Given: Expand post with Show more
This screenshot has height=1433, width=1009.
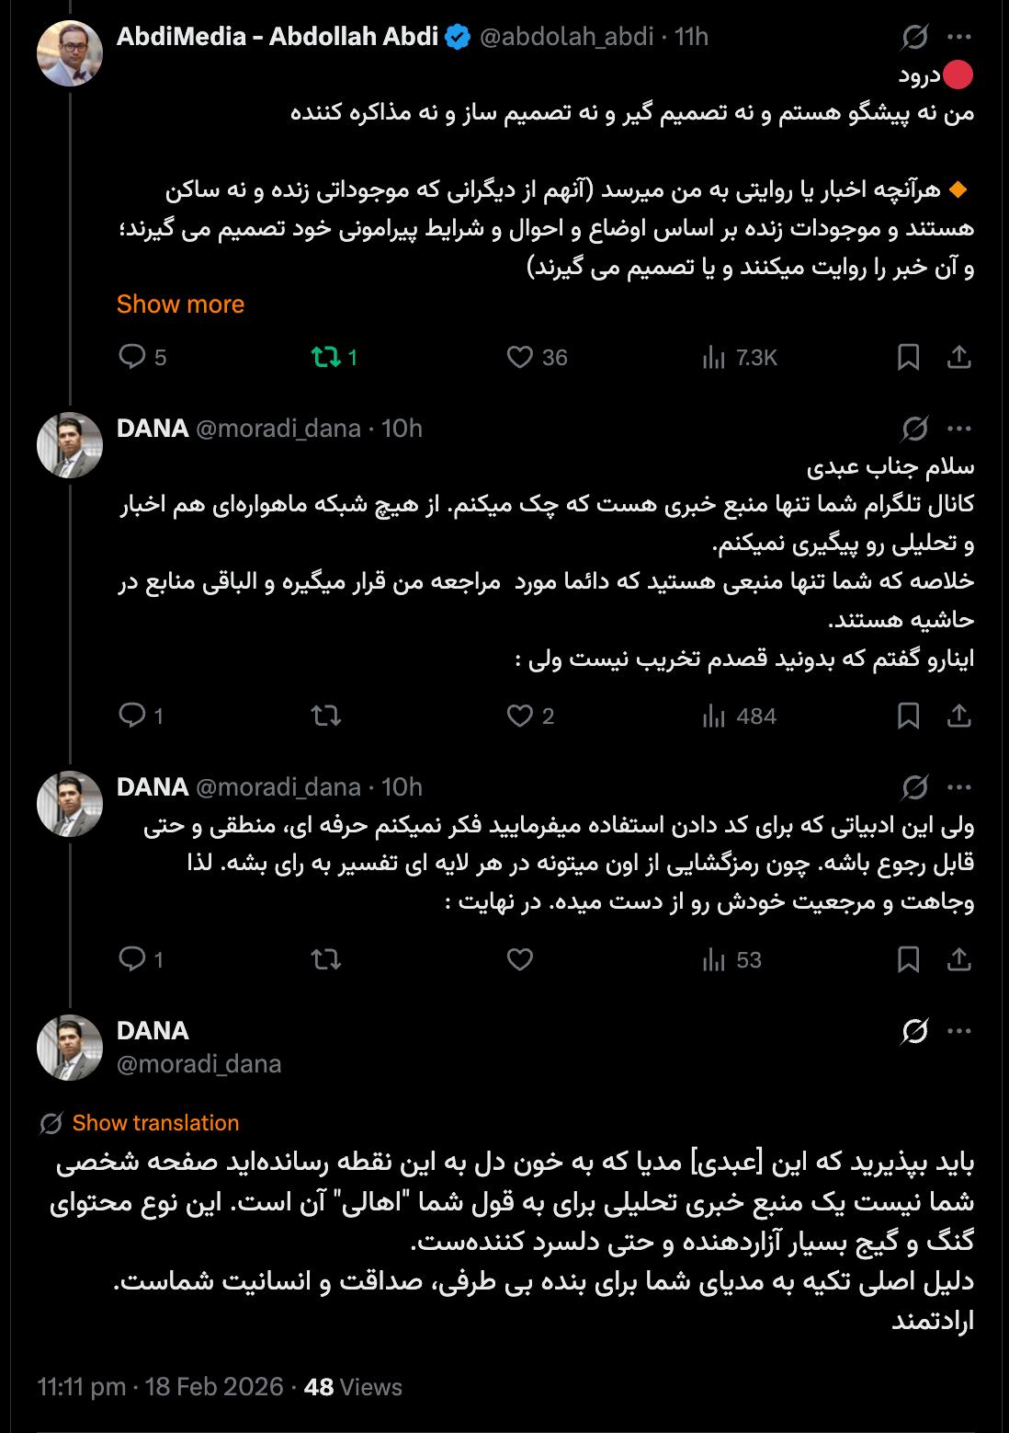Looking at the screenshot, I should (180, 304).
